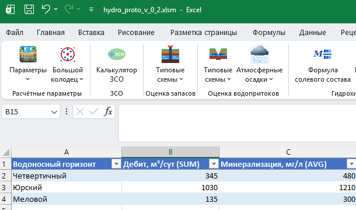This screenshot has height=210, width=356.
Task: Confirm formula entry with the checkmark icon
Action: coord(94,111)
